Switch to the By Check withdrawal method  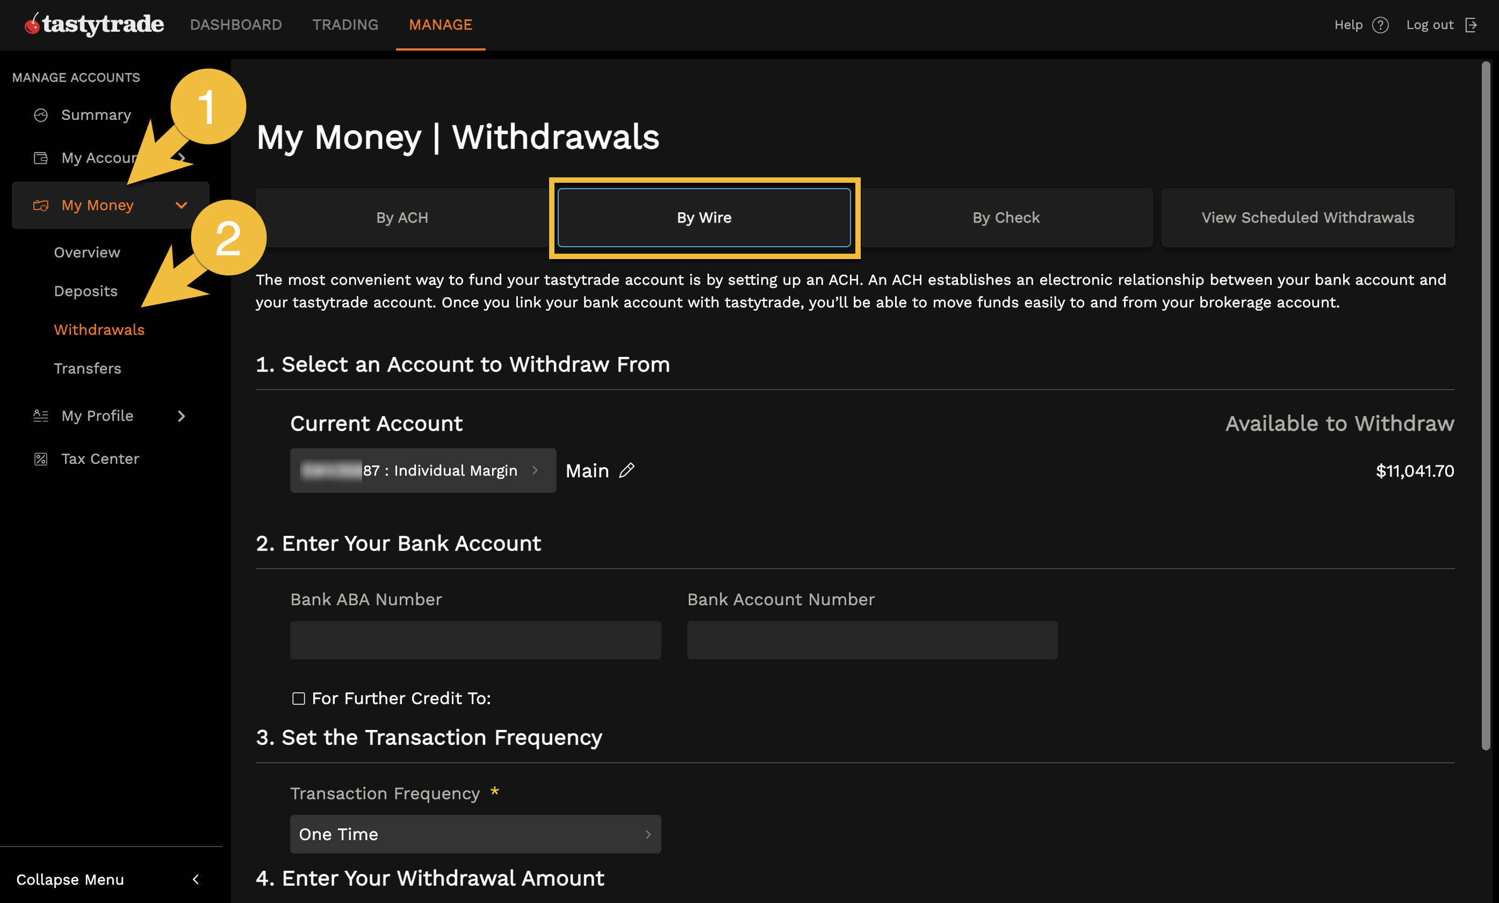(1005, 217)
